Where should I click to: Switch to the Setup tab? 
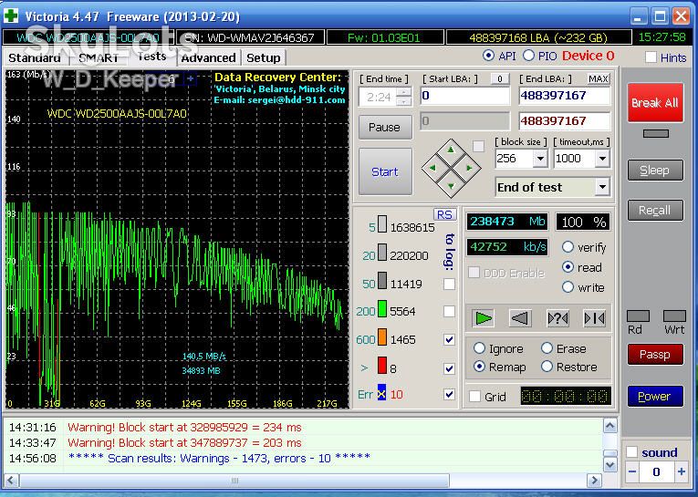264,57
